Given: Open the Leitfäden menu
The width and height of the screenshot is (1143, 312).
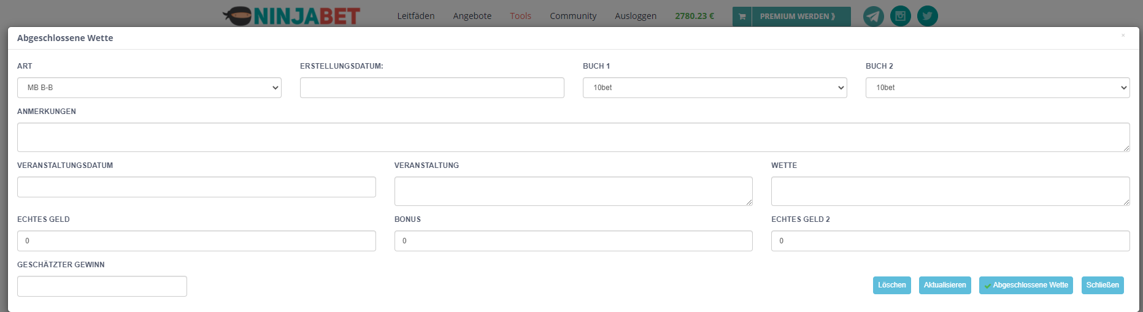Looking at the screenshot, I should click(416, 16).
